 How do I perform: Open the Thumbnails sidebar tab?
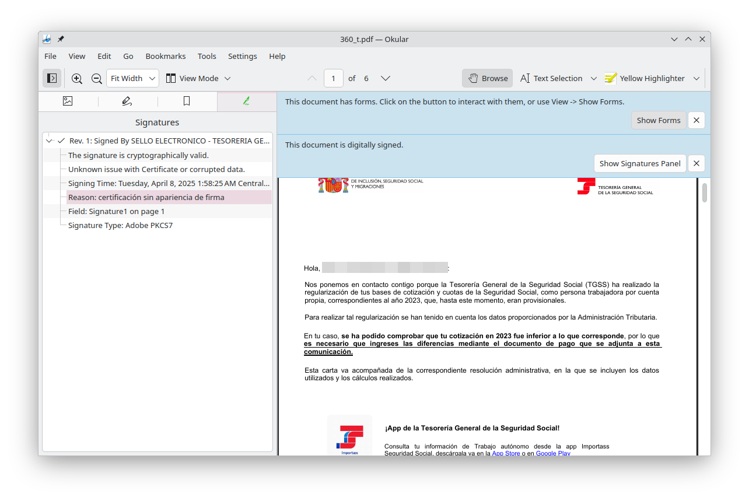(68, 101)
